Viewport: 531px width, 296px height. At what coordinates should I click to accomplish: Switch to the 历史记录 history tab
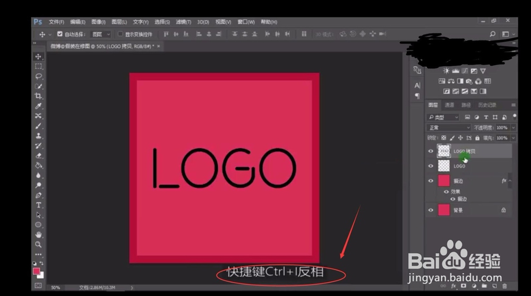coord(487,105)
